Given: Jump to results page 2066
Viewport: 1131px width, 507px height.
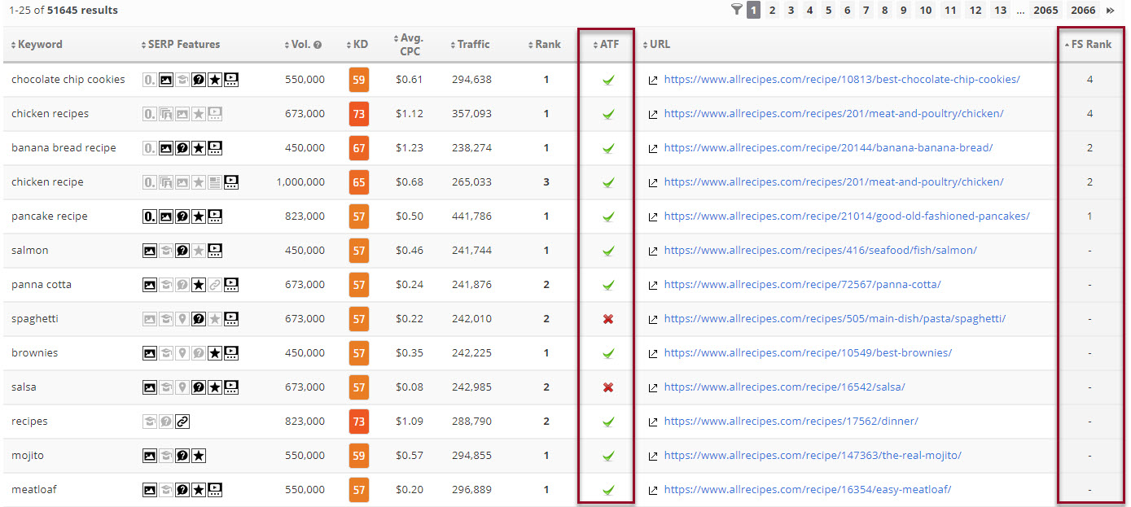Looking at the screenshot, I should coord(1083,11).
